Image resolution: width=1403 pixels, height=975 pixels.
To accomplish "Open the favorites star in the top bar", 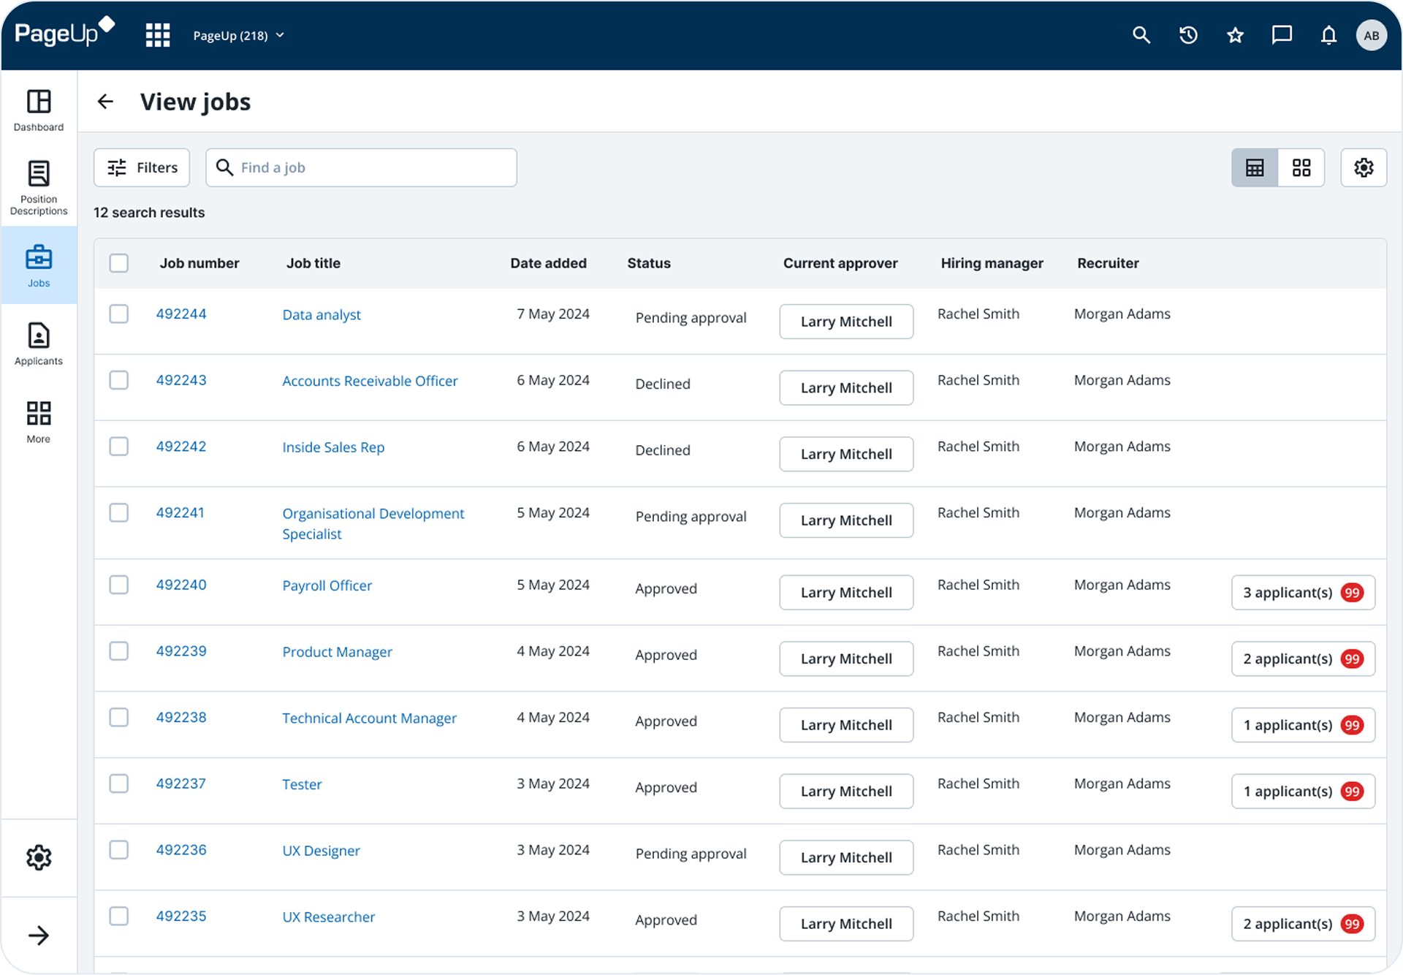I will tap(1235, 34).
